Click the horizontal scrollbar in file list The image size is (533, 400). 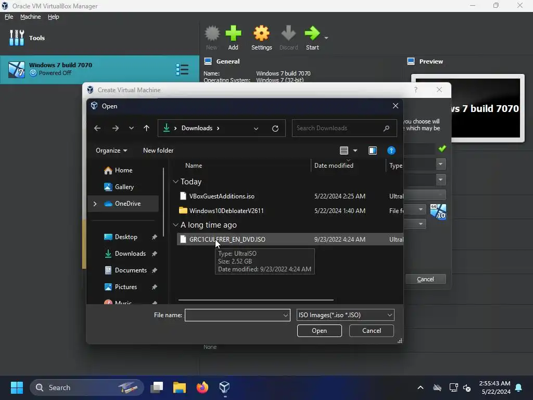pos(256,300)
